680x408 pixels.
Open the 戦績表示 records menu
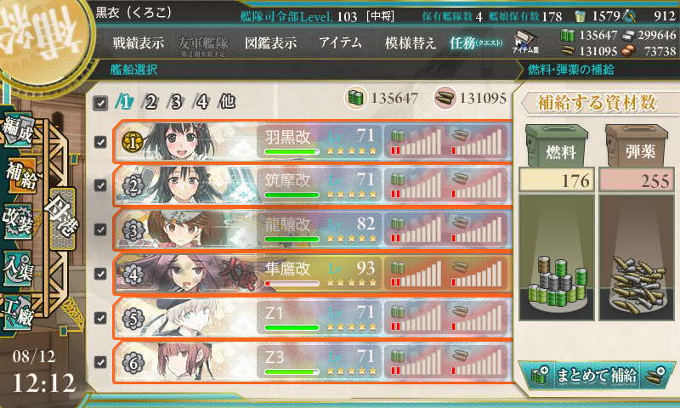(139, 42)
